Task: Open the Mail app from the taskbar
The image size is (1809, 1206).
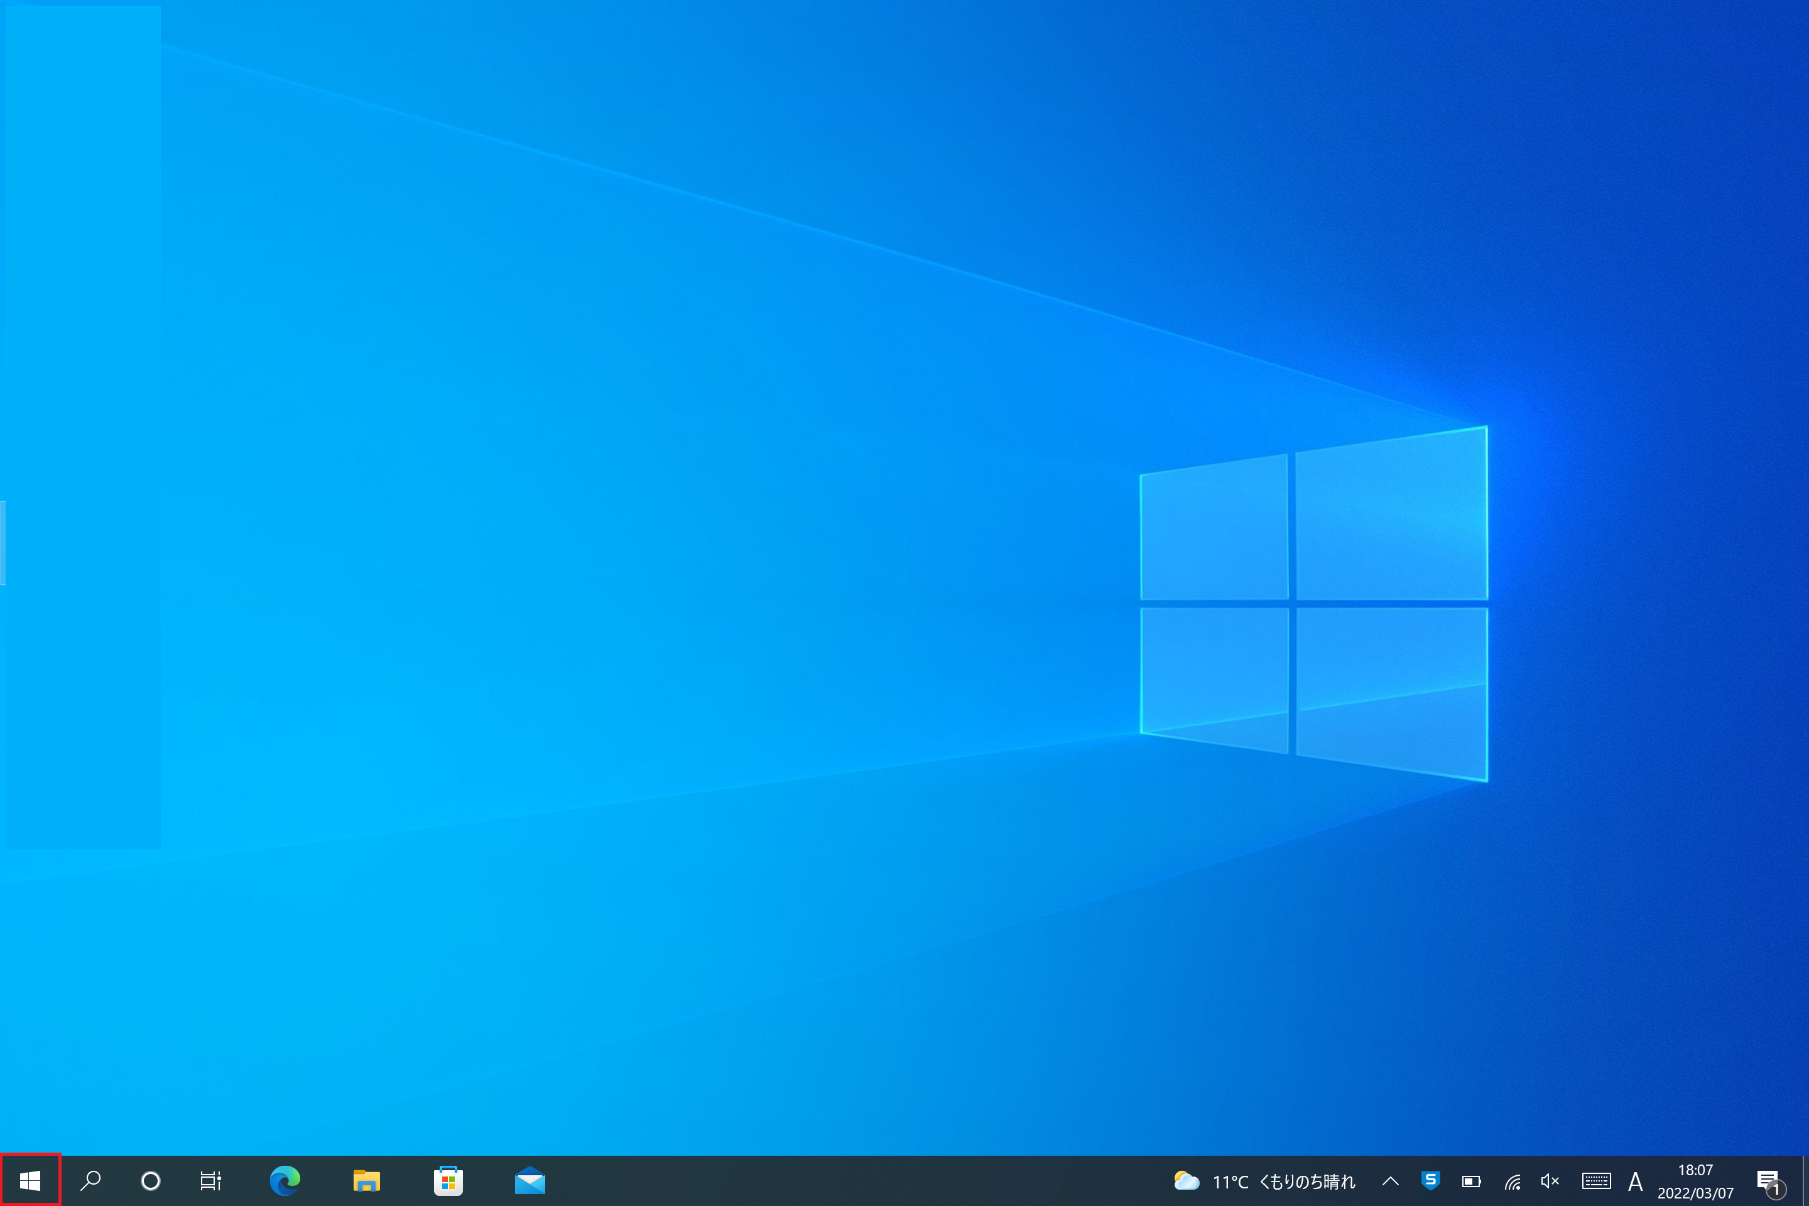Action: coord(530,1180)
